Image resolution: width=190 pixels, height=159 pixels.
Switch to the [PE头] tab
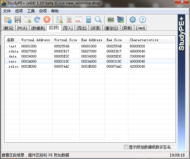pos(22,28)
